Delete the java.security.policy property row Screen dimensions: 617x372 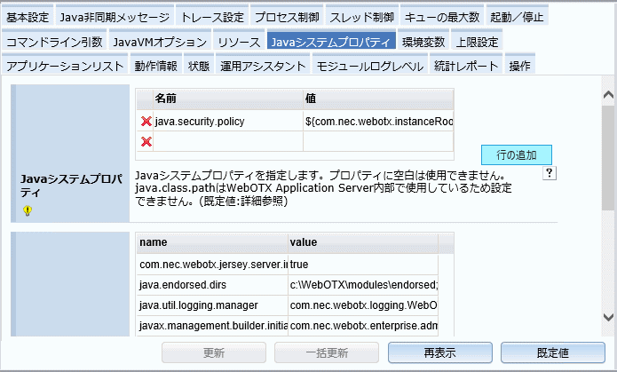tap(146, 122)
